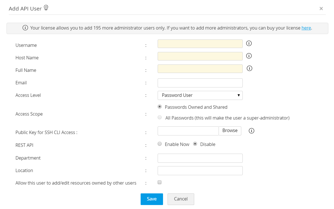Viewport: 334px width, 209px height.
Task: Focus the Username input field
Action: pyautogui.click(x=200, y=44)
